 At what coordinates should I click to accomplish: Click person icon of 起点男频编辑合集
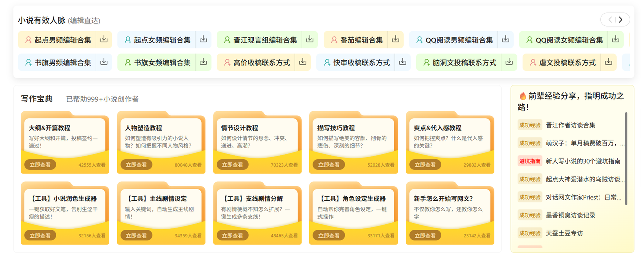[x=28, y=40]
